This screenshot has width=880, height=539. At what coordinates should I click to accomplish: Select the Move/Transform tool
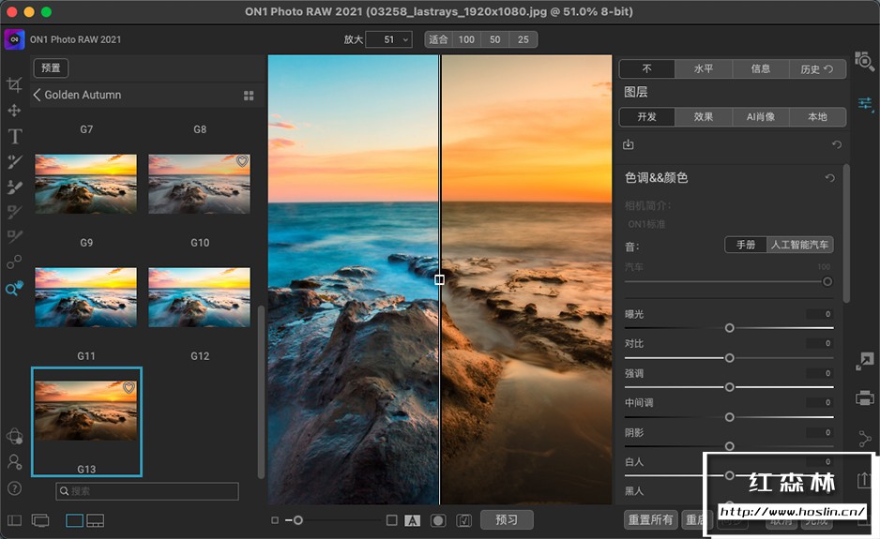(14, 111)
